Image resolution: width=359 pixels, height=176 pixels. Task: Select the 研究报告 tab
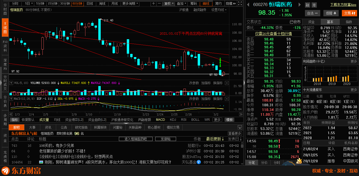[x=81, y=127]
